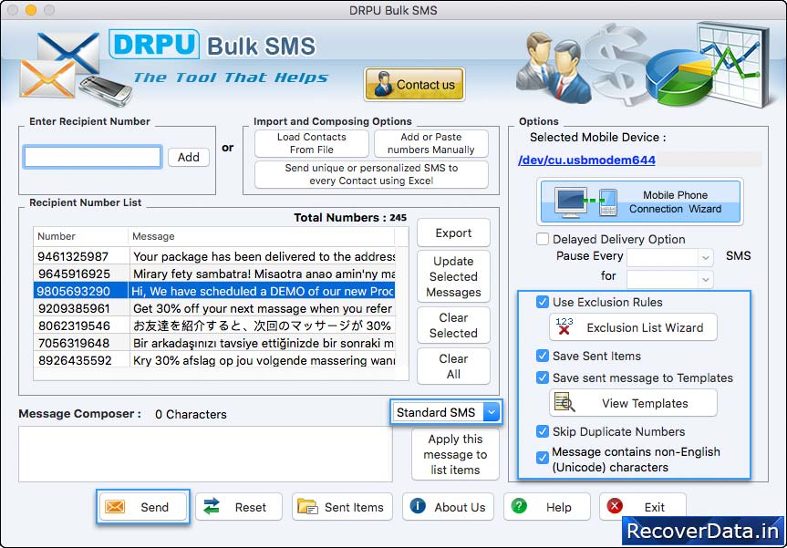Image resolution: width=787 pixels, height=548 pixels.
Task: Click the blue info icon for About Us
Action: tap(418, 506)
